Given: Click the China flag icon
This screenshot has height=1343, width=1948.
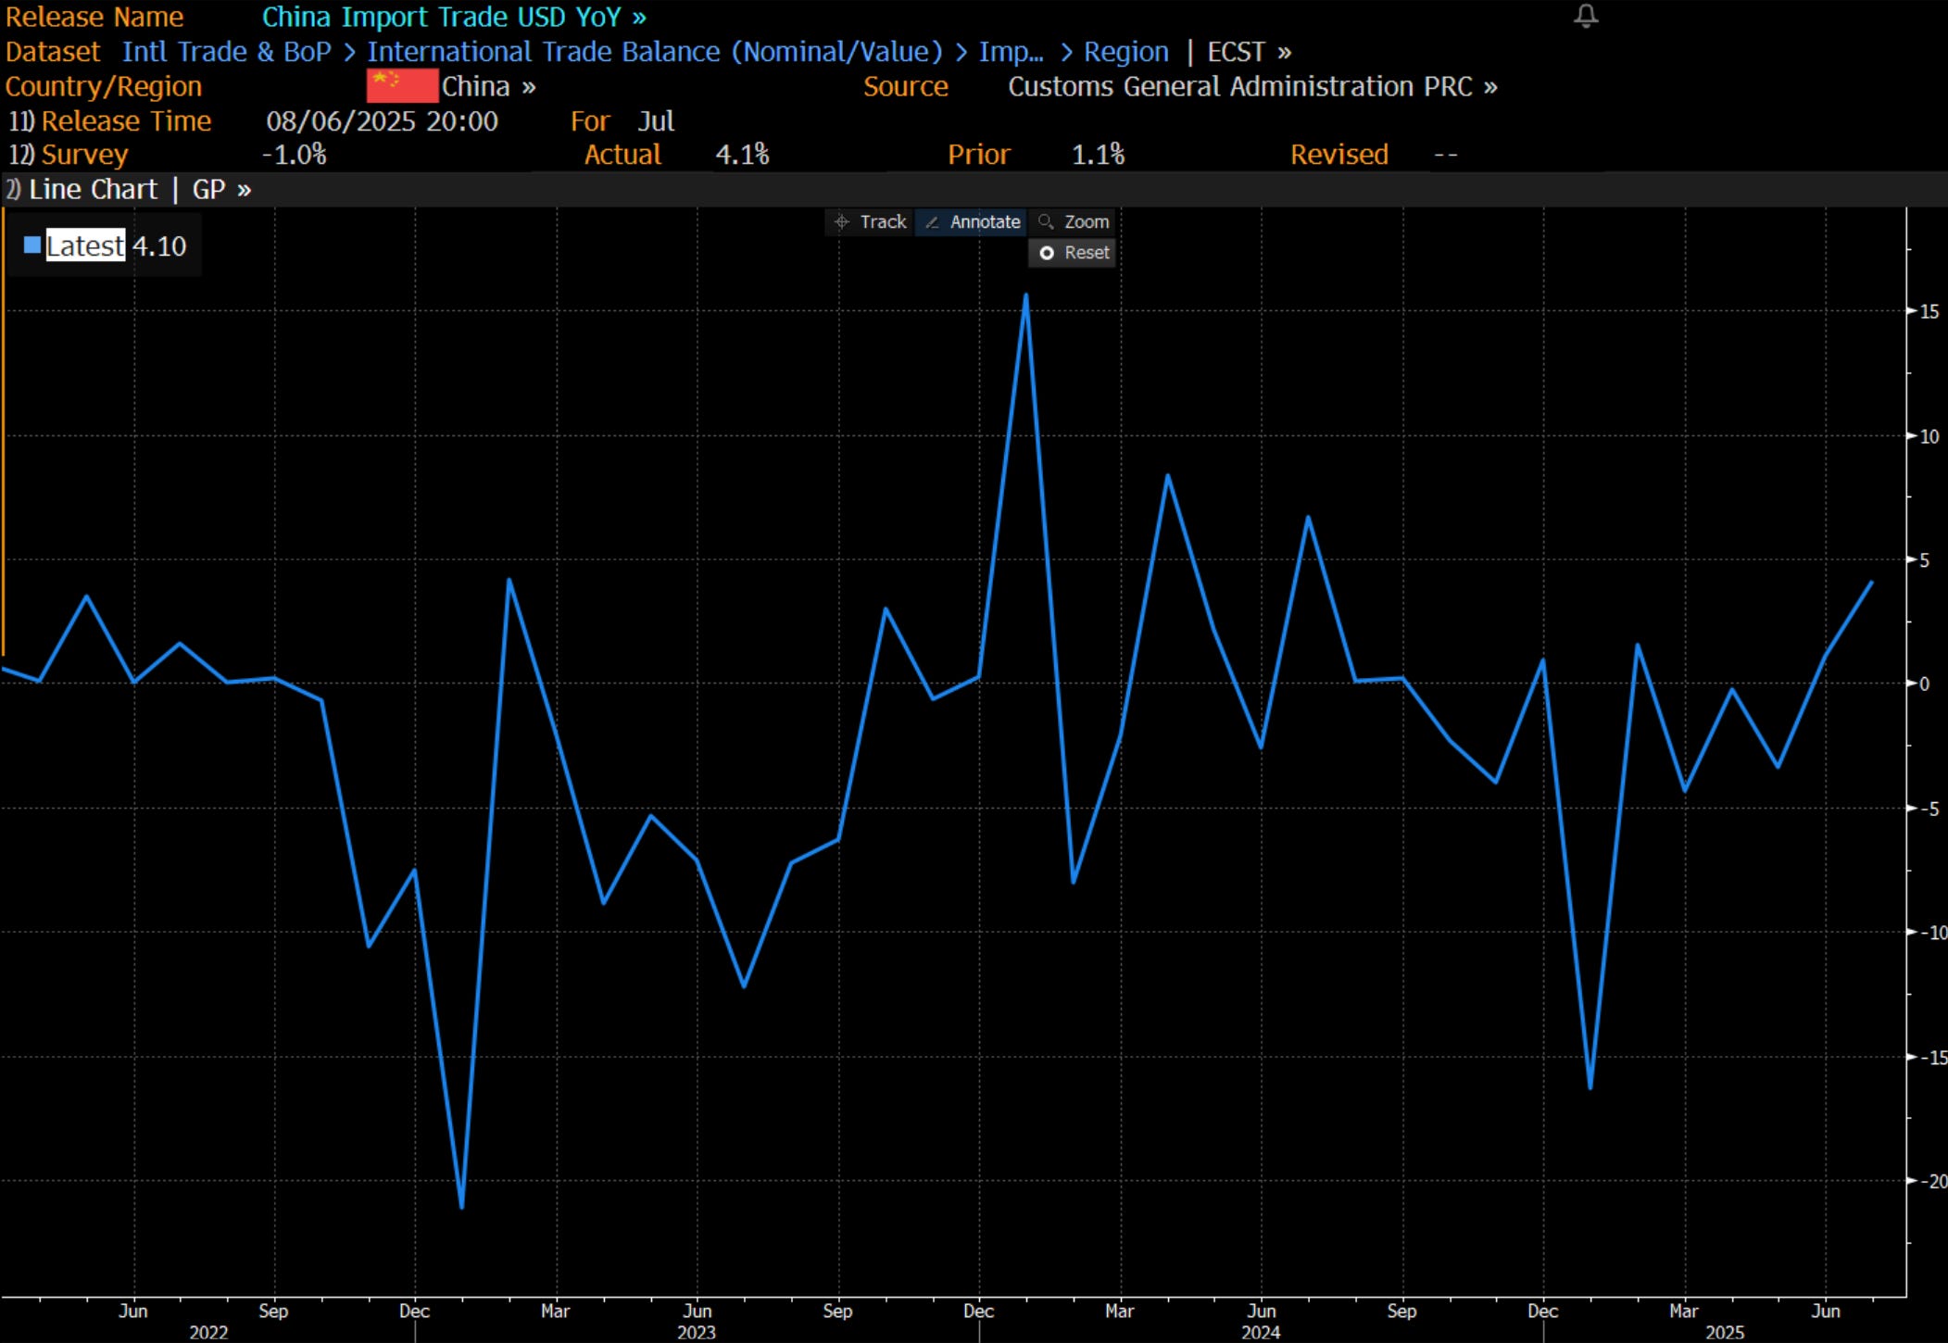Looking at the screenshot, I should [401, 86].
